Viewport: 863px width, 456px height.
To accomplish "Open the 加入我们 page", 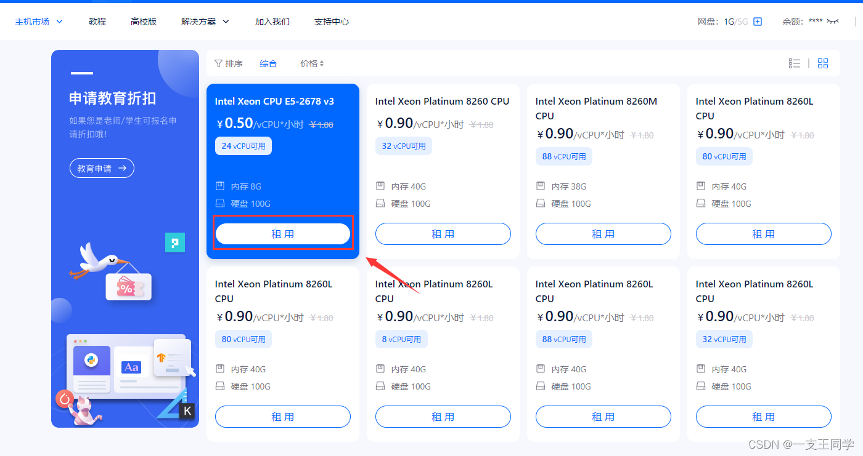I will coord(272,22).
